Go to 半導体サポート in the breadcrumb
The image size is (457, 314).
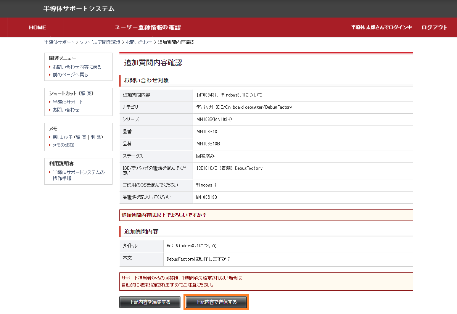pyautogui.click(x=59, y=42)
